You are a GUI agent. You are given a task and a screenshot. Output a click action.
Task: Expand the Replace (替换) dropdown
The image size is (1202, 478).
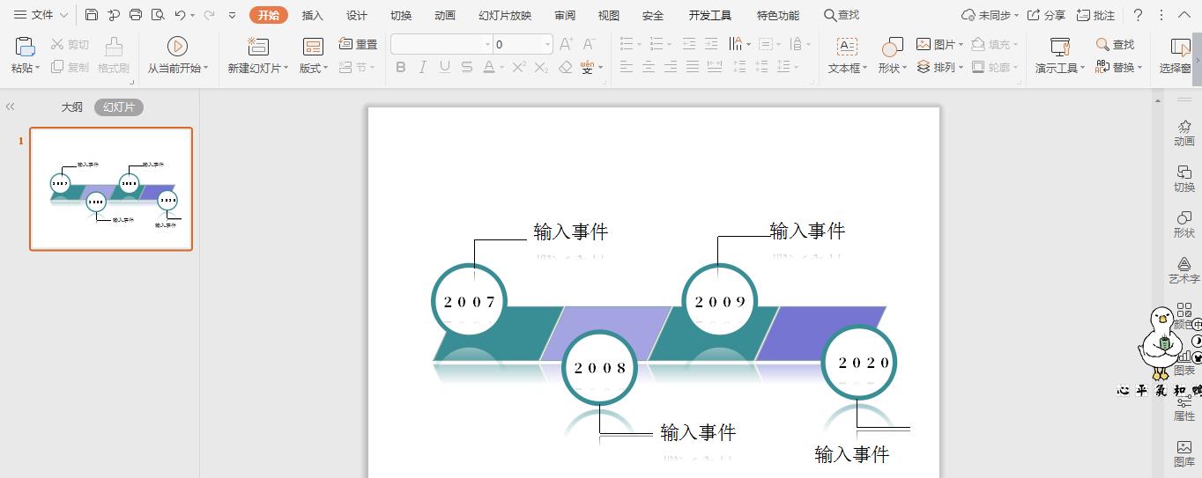(1139, 67)
